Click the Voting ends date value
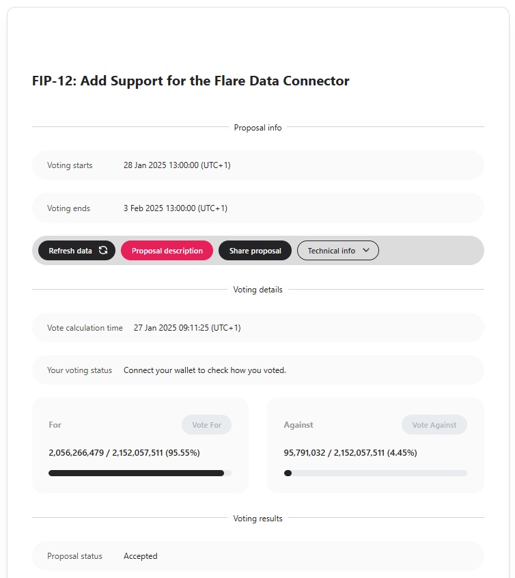 (176, 208)
